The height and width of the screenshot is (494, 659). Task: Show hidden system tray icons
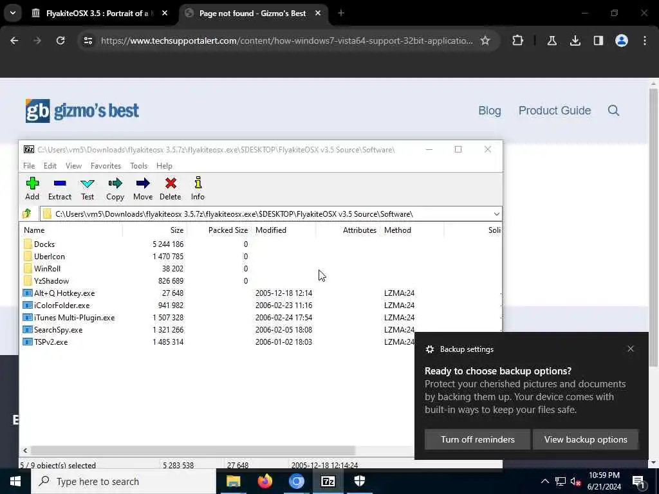click(544, 481)
